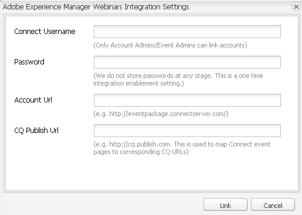Click the CQ Publish Url field

187,131
